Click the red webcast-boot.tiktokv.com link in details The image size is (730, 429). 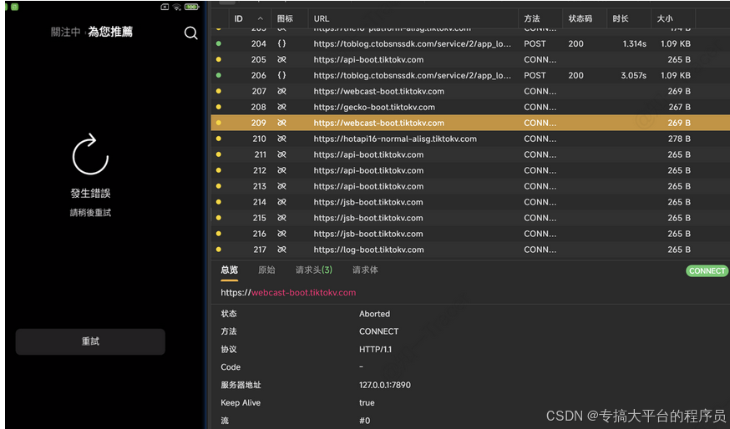click(303, 293)
